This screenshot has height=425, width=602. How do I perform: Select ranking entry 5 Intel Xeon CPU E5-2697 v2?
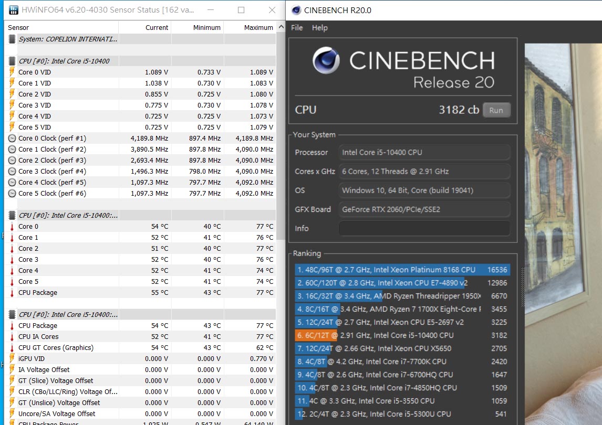click(x=402, y=322)
